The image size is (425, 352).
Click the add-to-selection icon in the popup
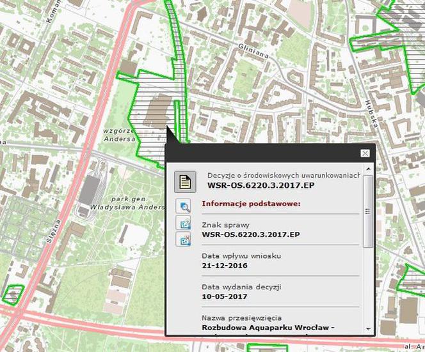click(183, 223)
